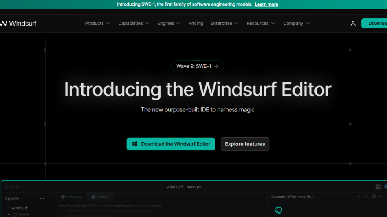This screenshot has height=217, width=387.
Task: Click the Explorer panel three-dots menu icon
Action: (42, 199)
